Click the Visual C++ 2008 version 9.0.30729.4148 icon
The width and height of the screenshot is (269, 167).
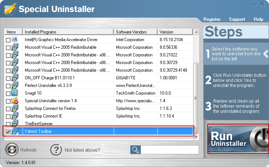click(x=15, y=70)
